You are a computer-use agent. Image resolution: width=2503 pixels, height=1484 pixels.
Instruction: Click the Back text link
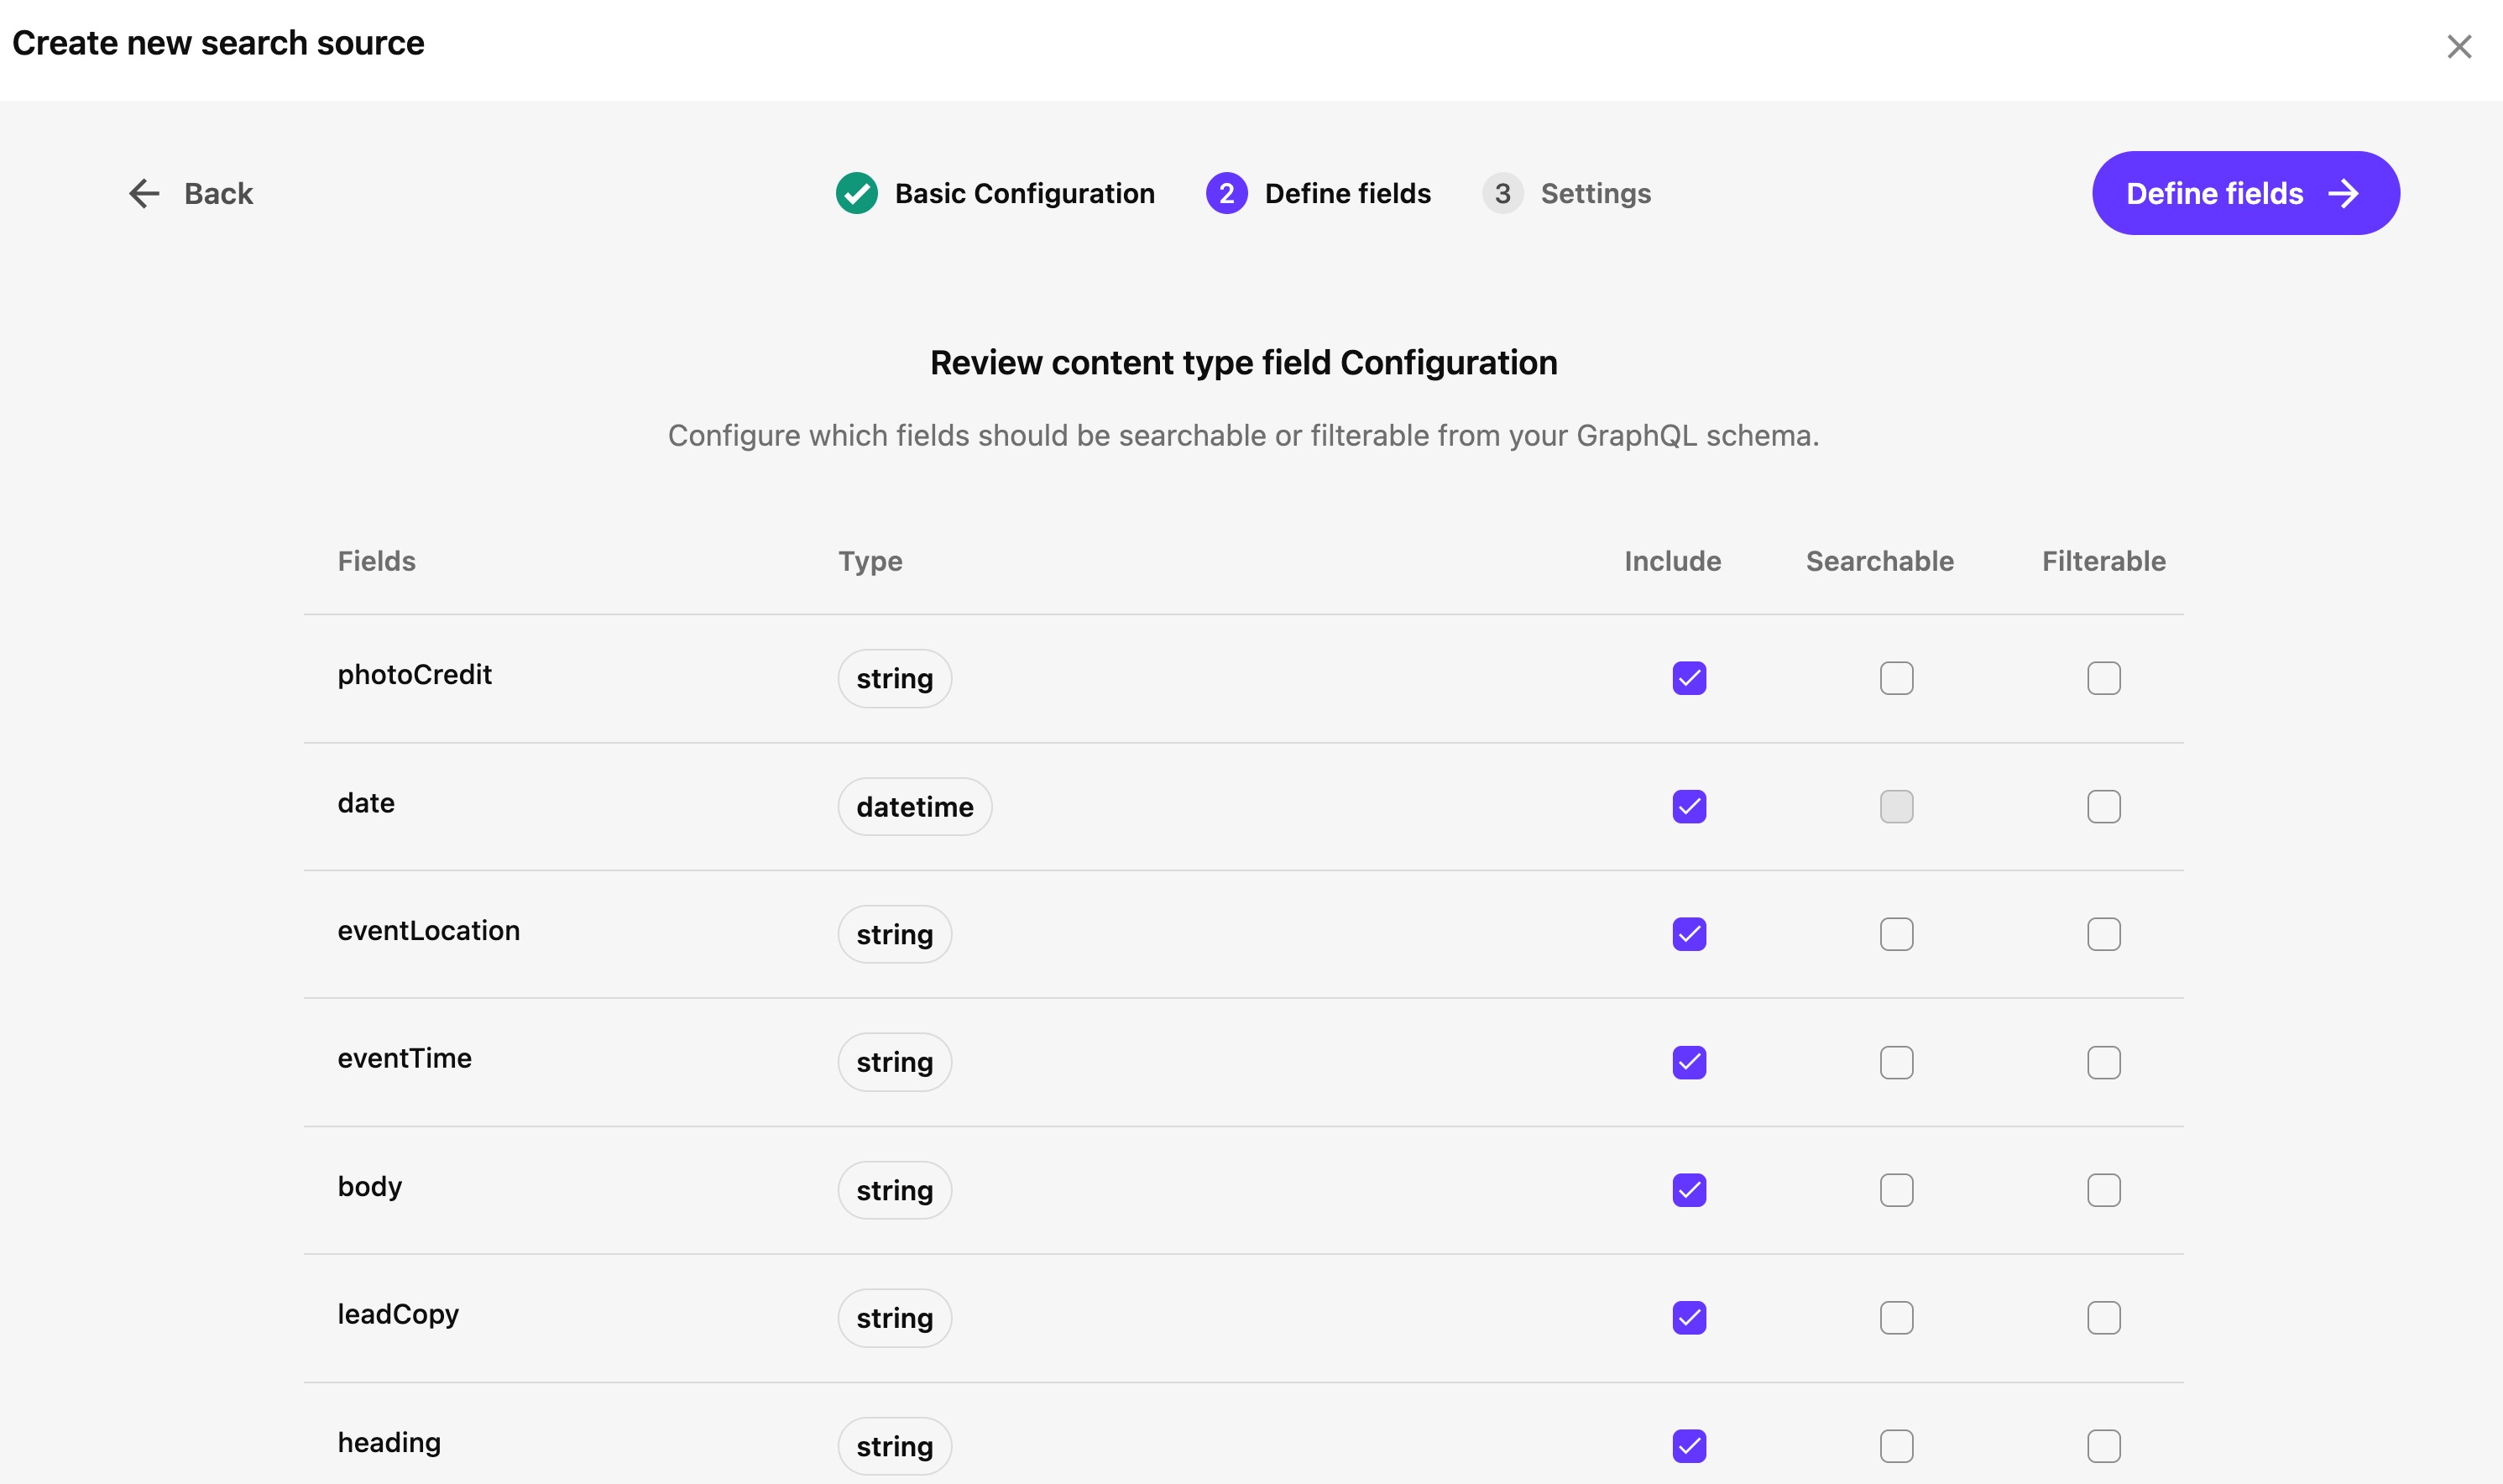218,193
